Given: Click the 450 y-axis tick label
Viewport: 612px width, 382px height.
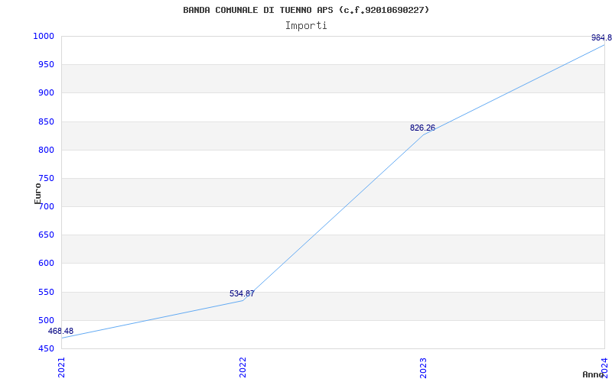Looking at the screenshot, I should (46, 348).
